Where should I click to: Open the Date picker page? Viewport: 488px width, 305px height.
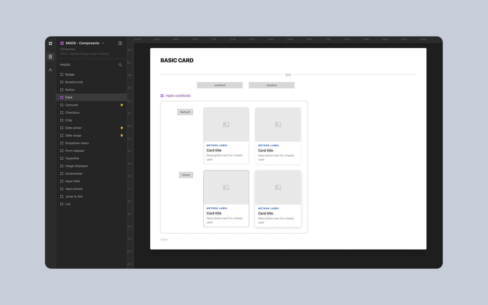(x=91, y=128)
